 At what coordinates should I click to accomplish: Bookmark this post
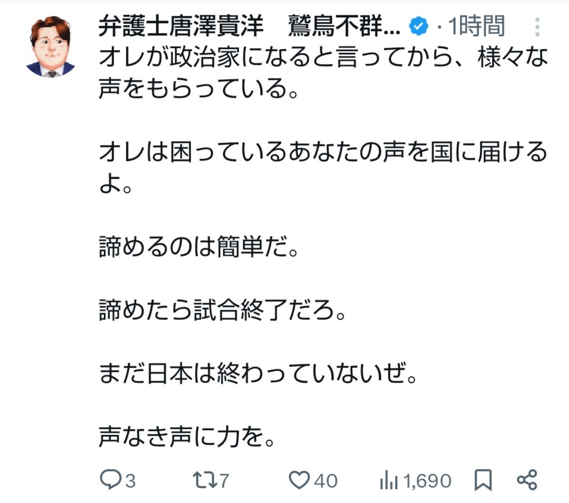[483, 480]
